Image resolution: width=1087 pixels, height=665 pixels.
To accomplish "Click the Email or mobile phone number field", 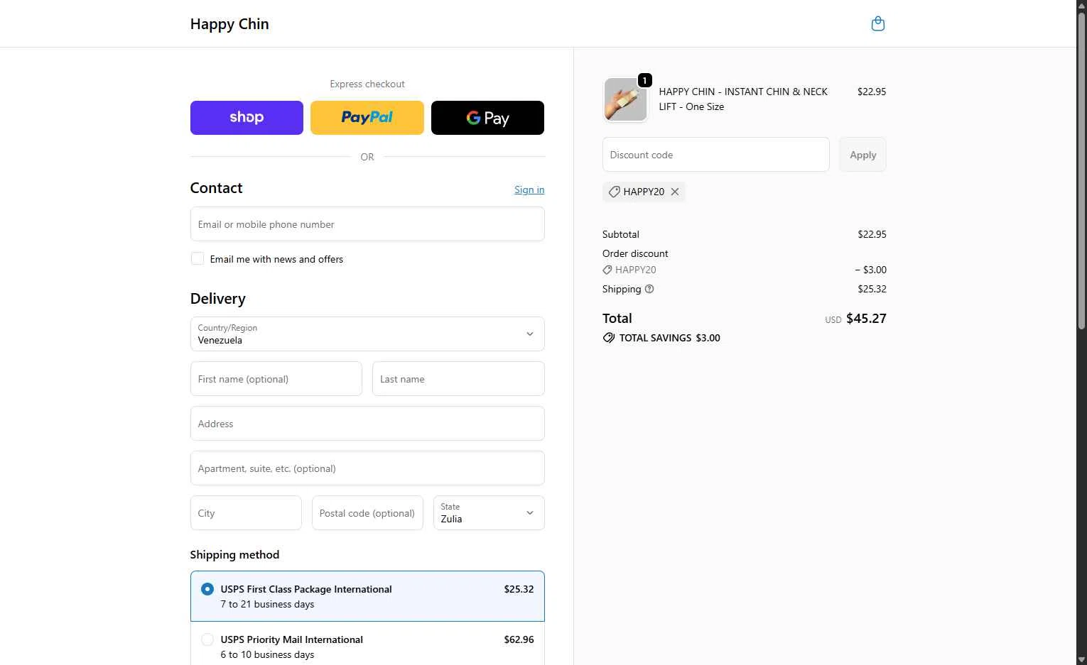I will (x=367, y=224).
